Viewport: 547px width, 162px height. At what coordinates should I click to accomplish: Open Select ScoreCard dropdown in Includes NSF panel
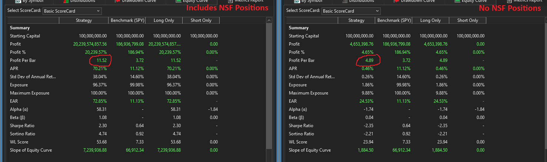pyautogui.click(x=72, y=11)
